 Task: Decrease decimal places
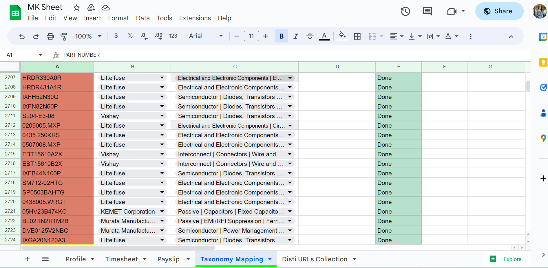[x=144, y=36]
